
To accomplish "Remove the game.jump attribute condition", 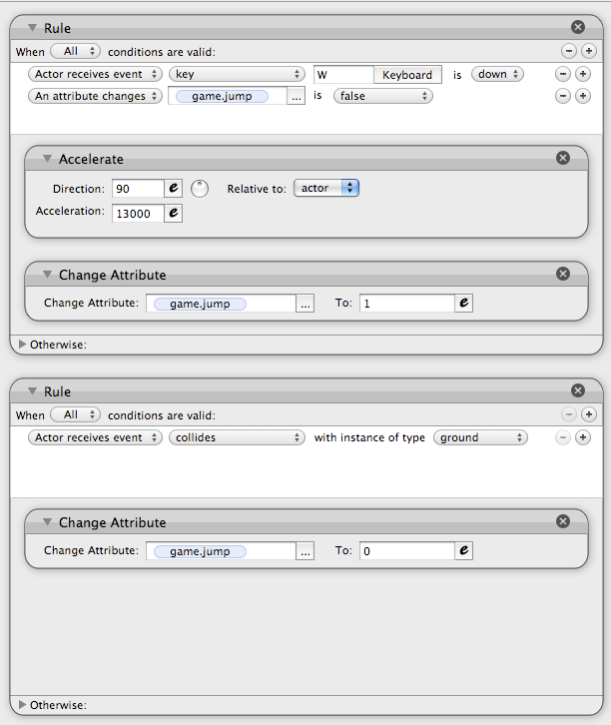I will click(x=563, y=96).
